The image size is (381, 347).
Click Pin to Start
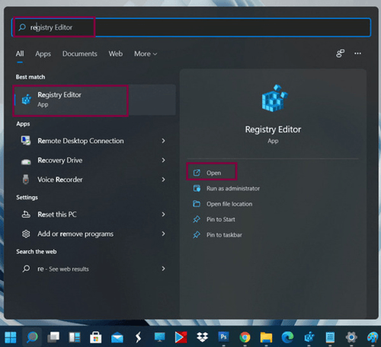[x=220, y=219]
